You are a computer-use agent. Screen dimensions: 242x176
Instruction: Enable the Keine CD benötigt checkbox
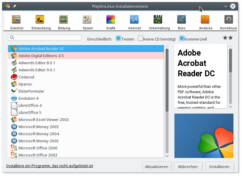pyautogui.click(x=140, y=38)
